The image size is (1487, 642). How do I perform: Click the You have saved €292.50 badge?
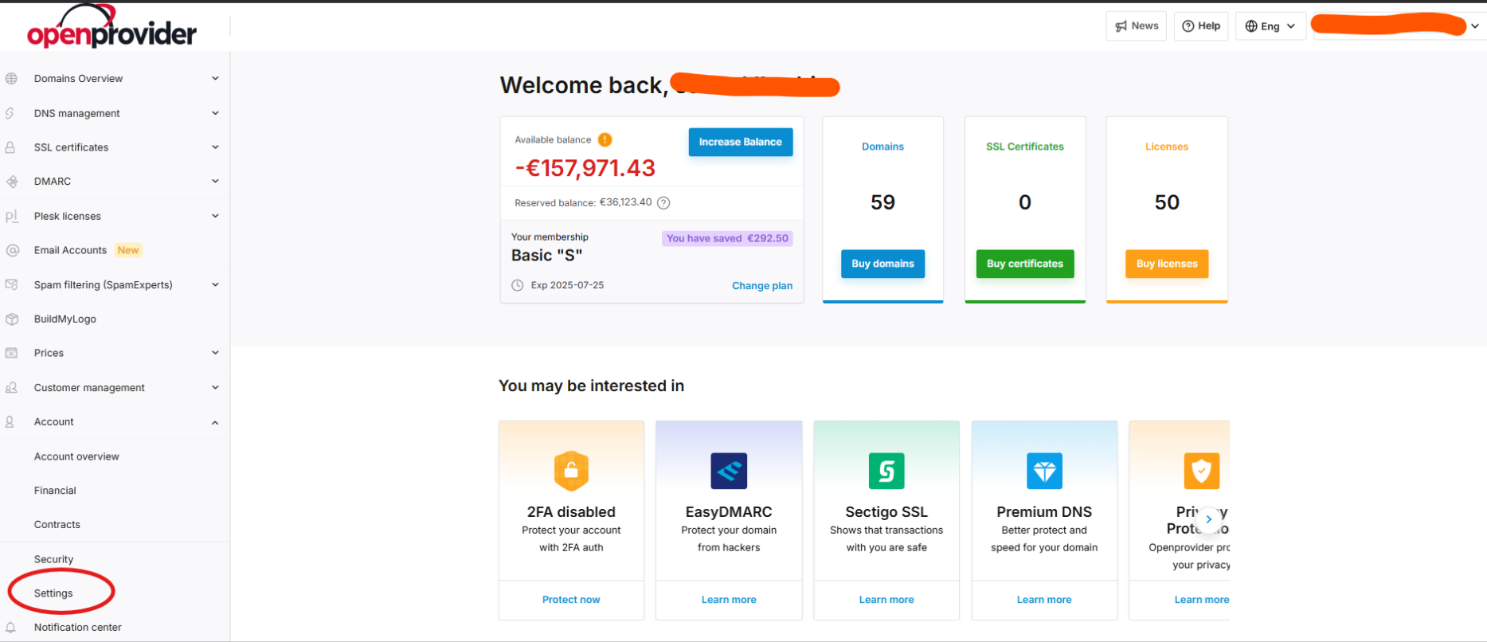click(x=727, y=238)
